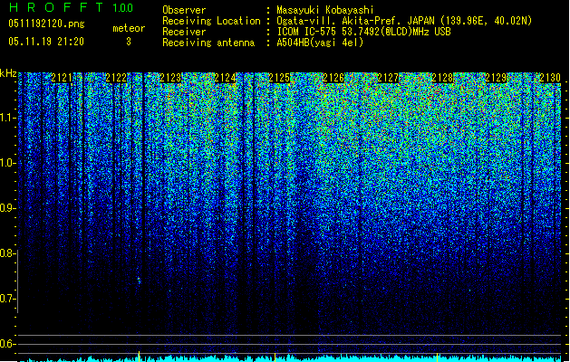The height and width of the screenshot is (362, 570).
Task: Click the meteor label
Action: (129, 28)
